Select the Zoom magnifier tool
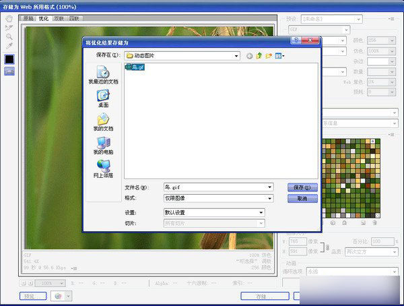 tap(9, 36)
